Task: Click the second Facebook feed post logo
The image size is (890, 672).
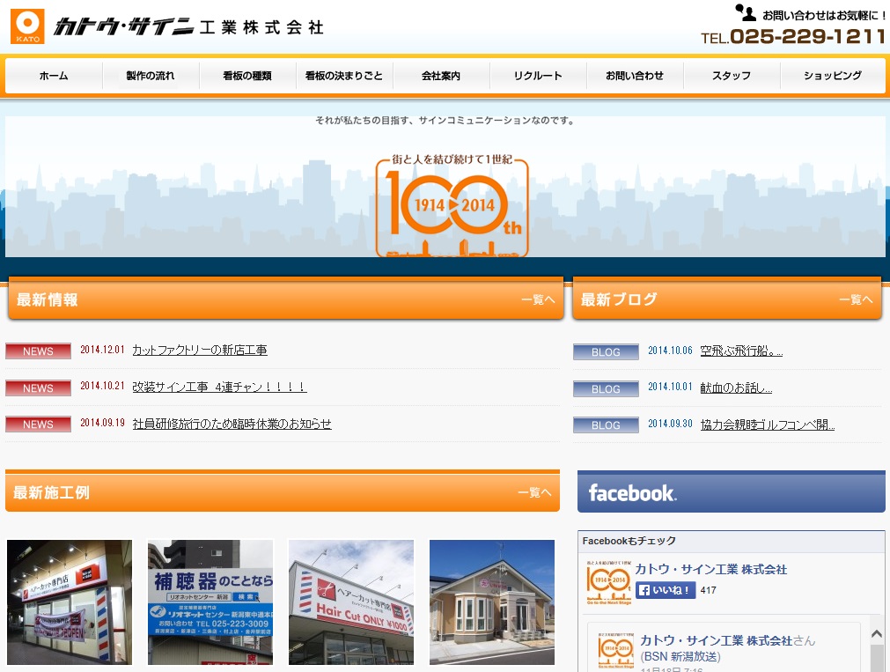Action: [x=616, y=650]
